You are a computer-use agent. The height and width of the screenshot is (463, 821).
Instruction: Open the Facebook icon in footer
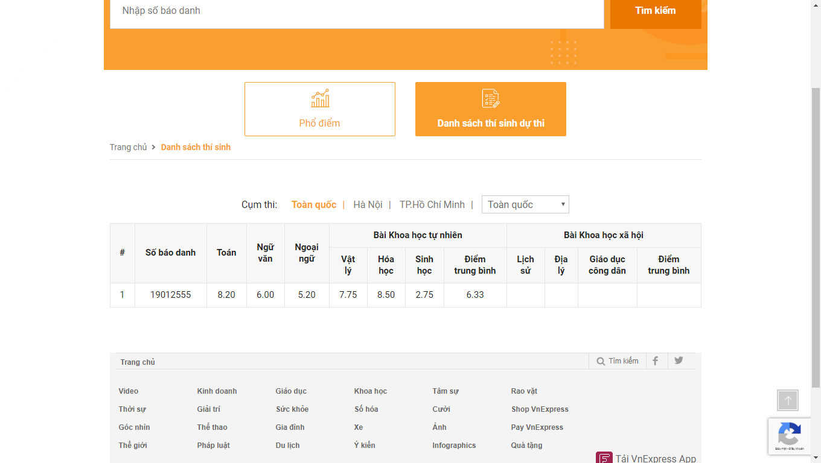[655, 361]
